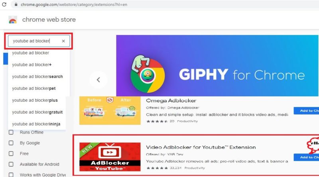Choose the 'youtube ad blockergratuit' suggestion
This screenshot has width=319, height=177.
(37, 112)
